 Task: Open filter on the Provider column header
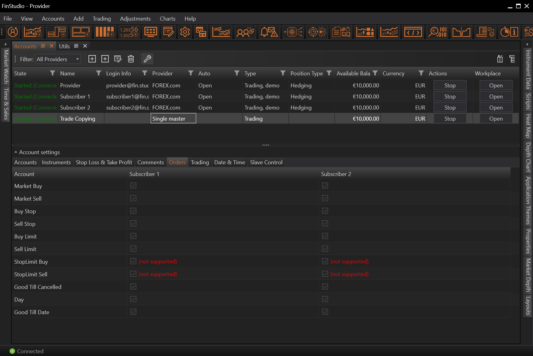pyautogui.click(x=191, y=73)
